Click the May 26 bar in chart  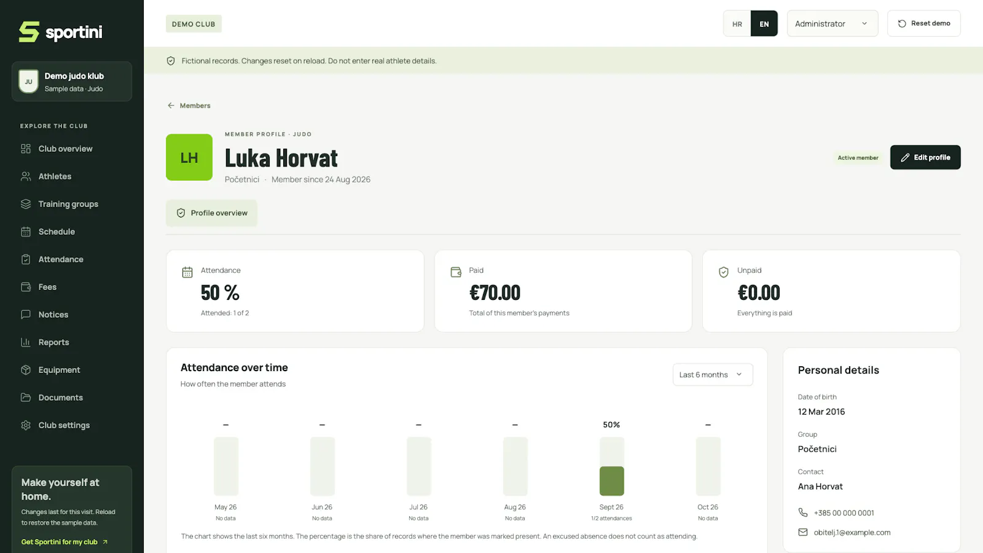click(226, 466)
